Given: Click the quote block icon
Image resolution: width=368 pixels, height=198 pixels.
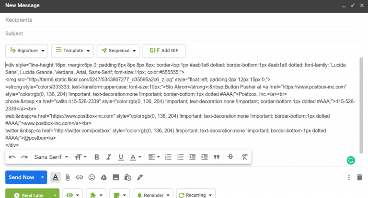Looking at the screenshot, I should pyautogui.click(x=217, y=157).
